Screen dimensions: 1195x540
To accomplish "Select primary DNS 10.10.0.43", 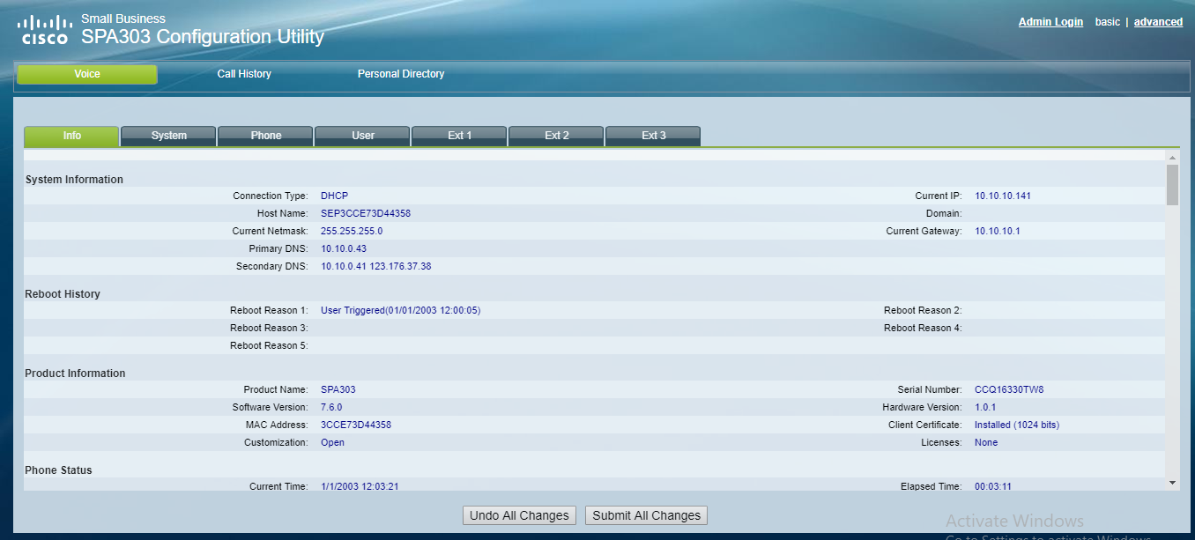I will pyautogui.click(x=344, y=248).
